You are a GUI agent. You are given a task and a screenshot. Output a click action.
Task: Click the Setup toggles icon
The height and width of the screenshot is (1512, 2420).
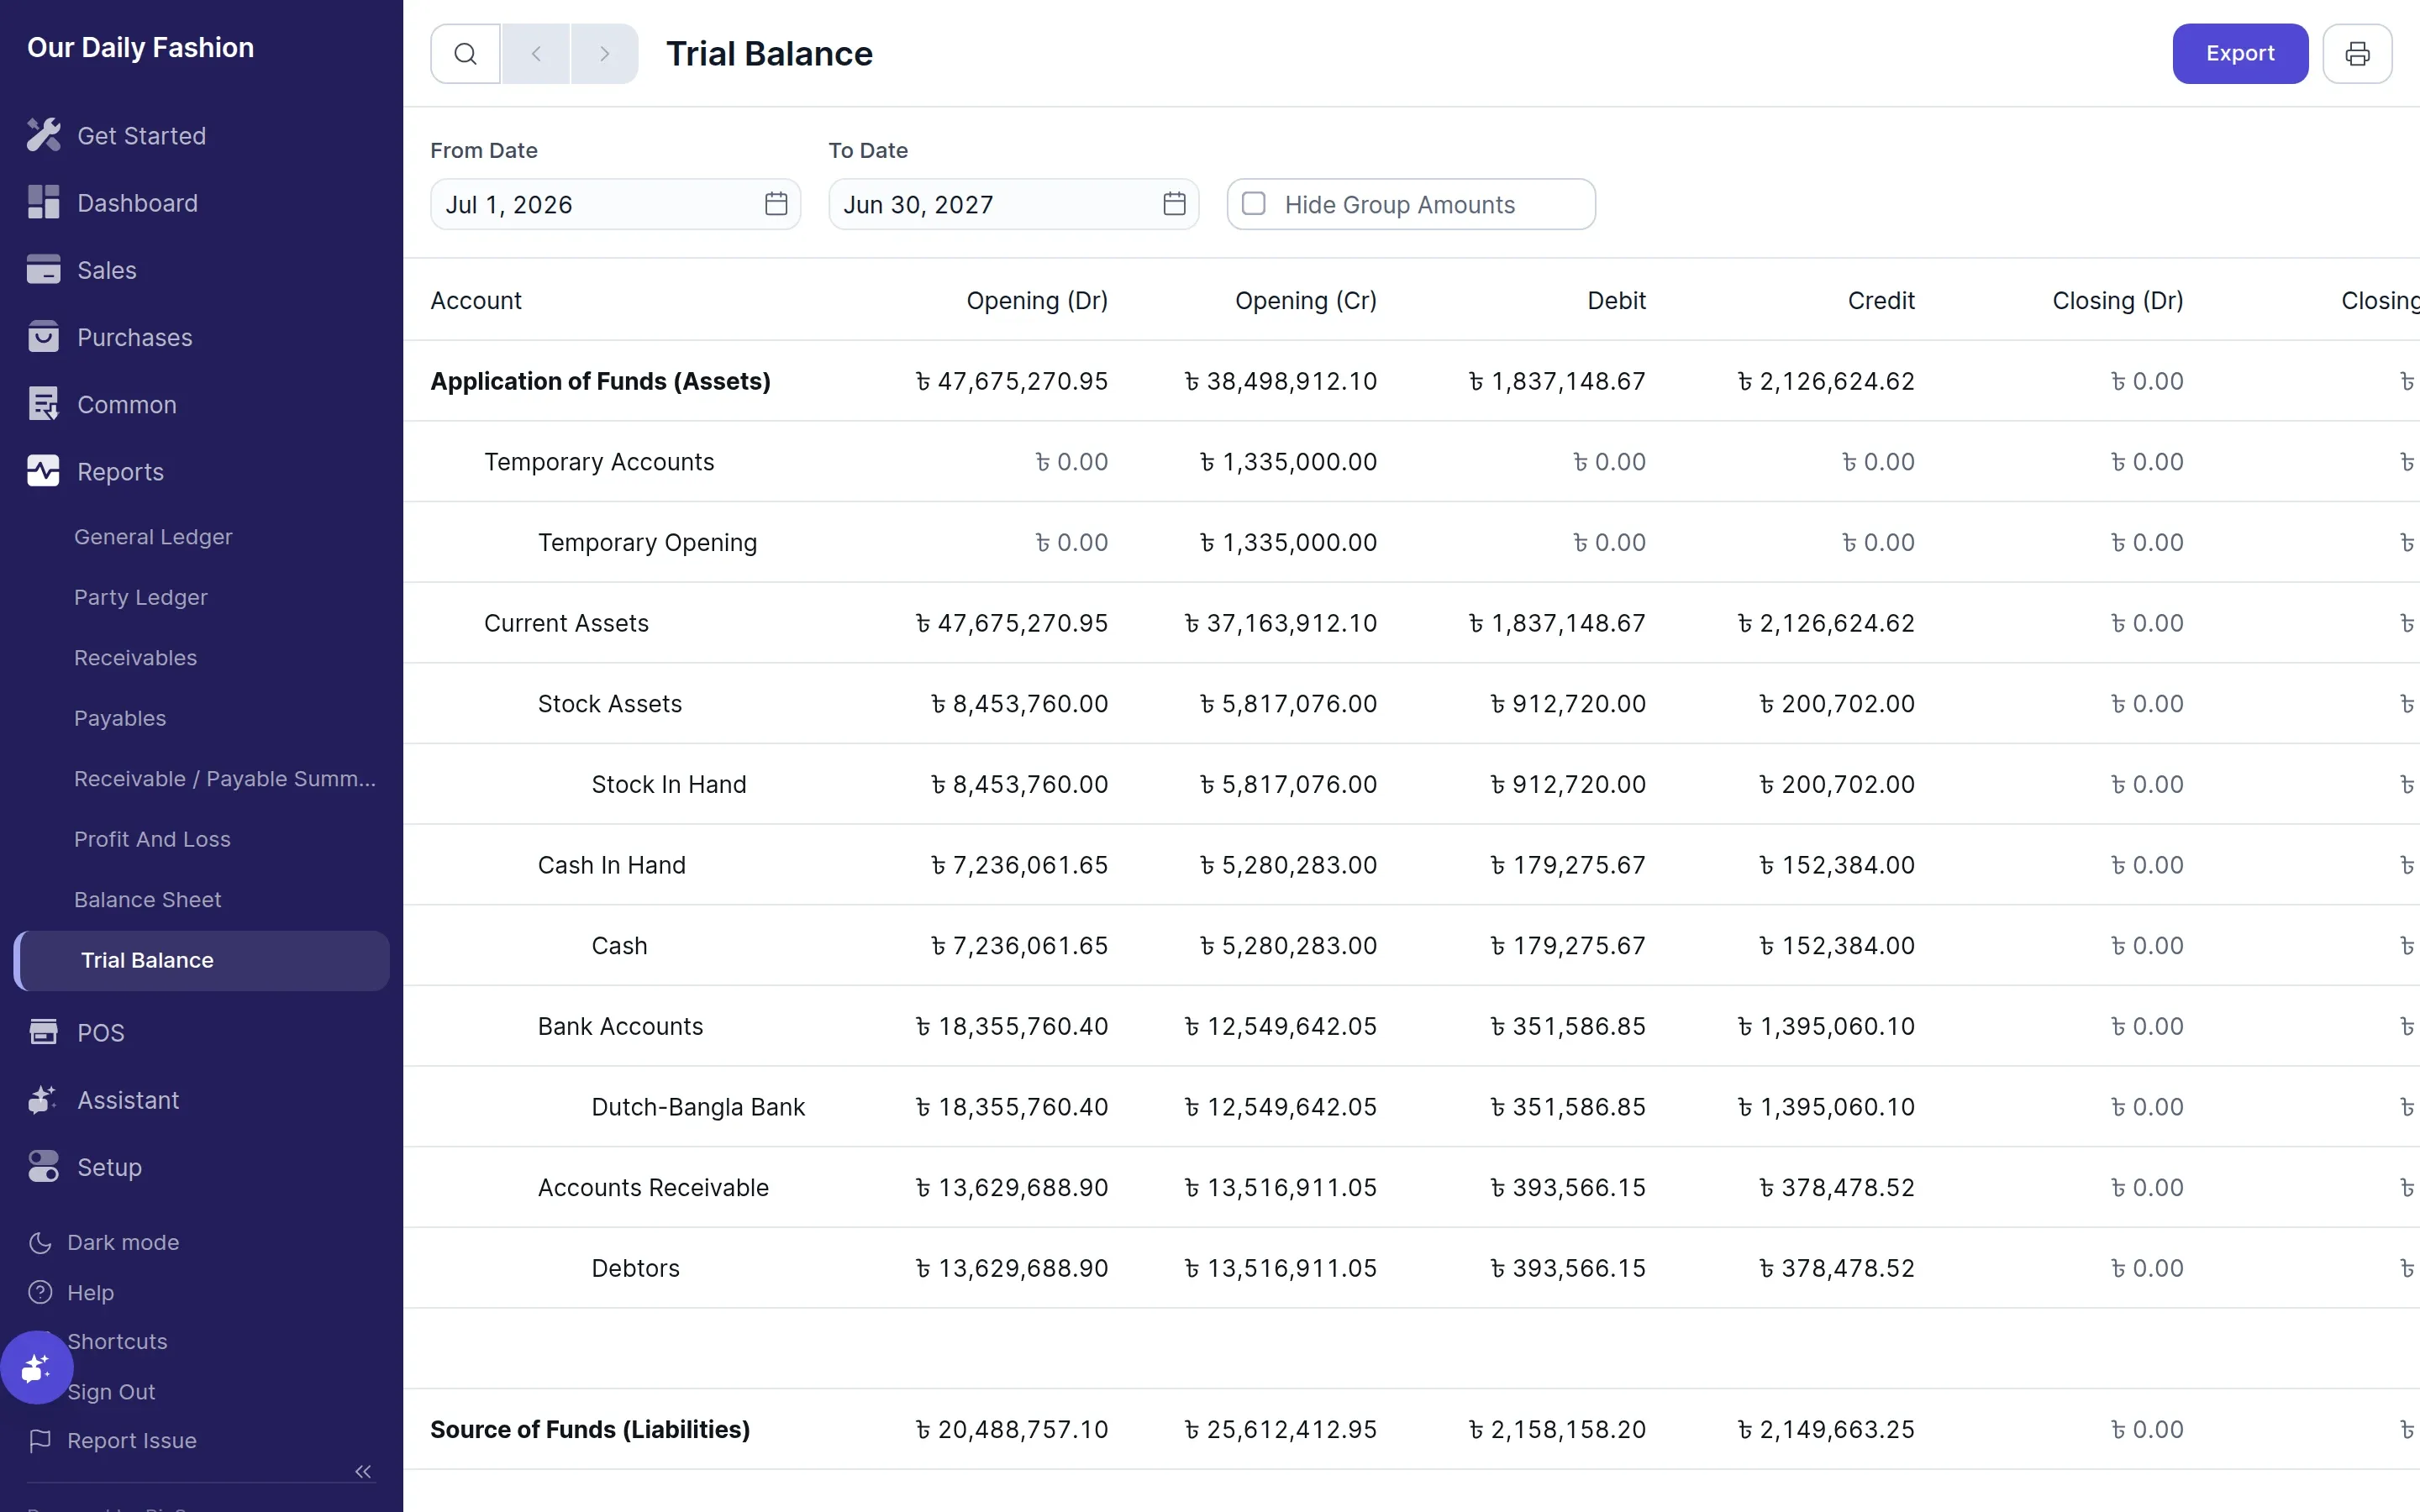point(43,1166)
